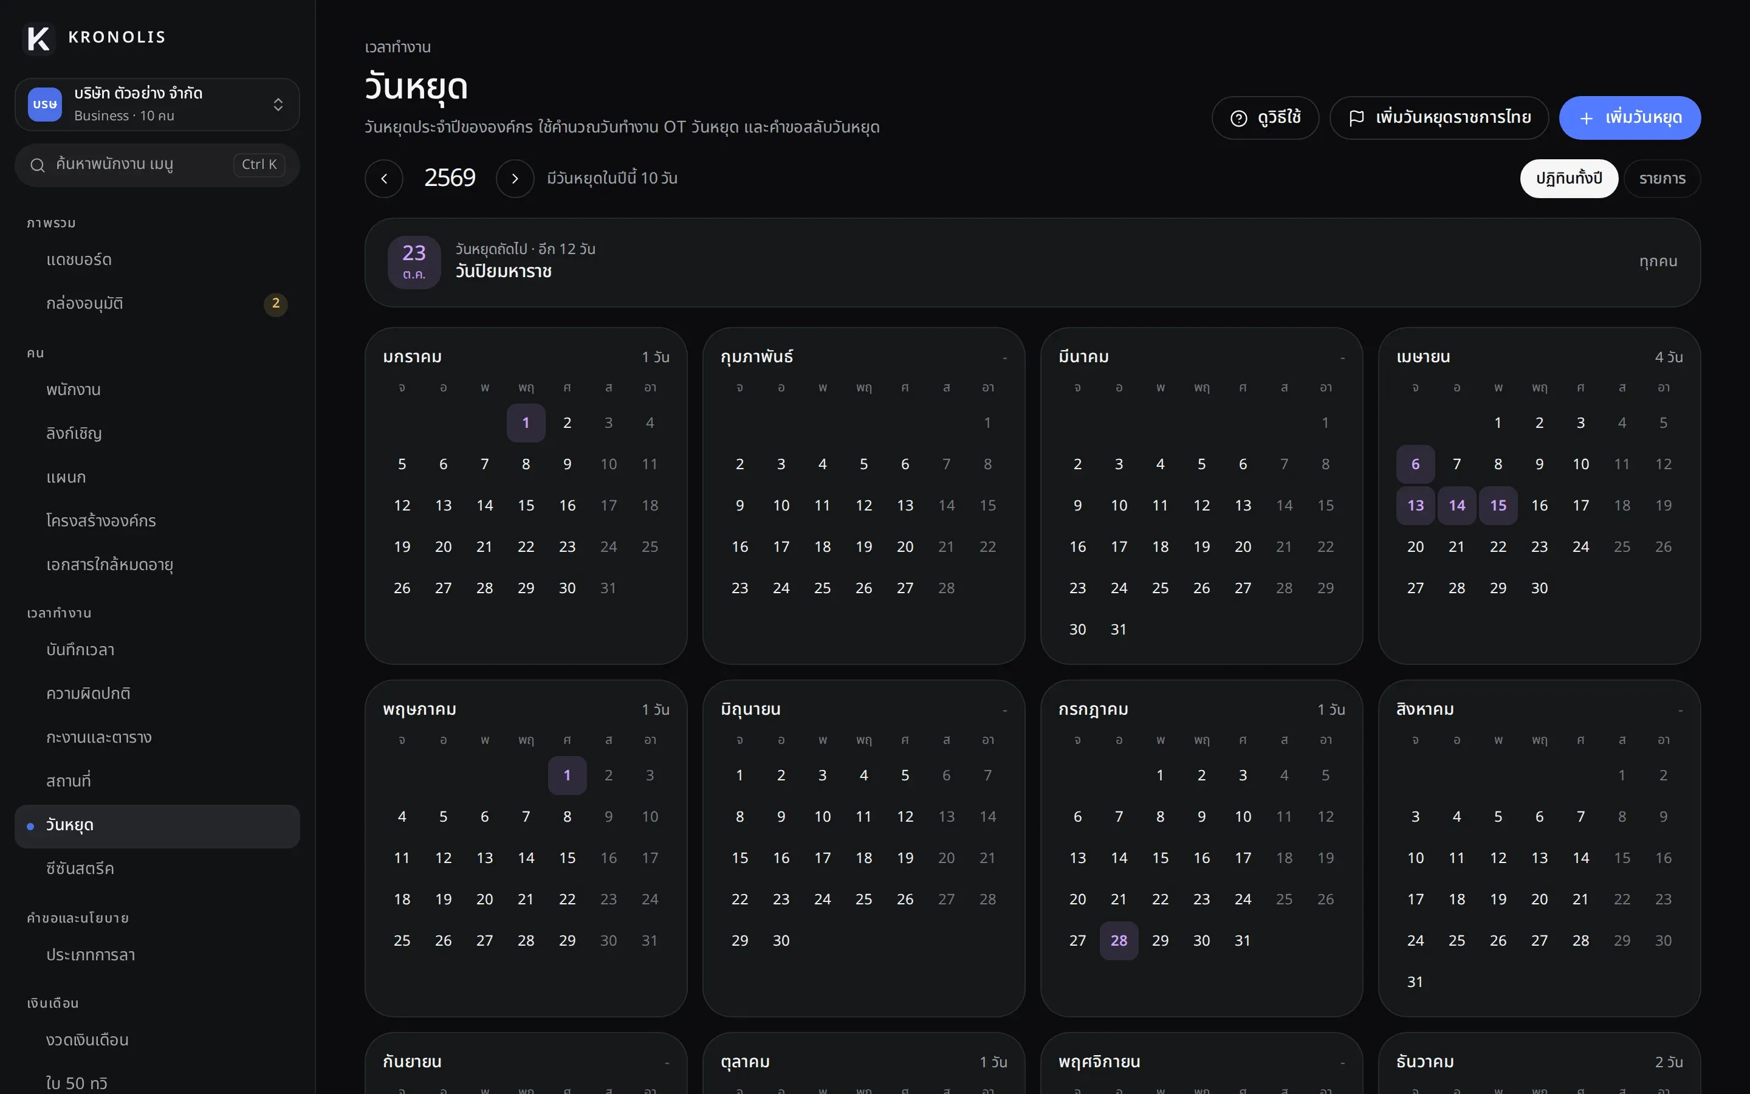Click the company avatar badge icon

coord(45,104)
